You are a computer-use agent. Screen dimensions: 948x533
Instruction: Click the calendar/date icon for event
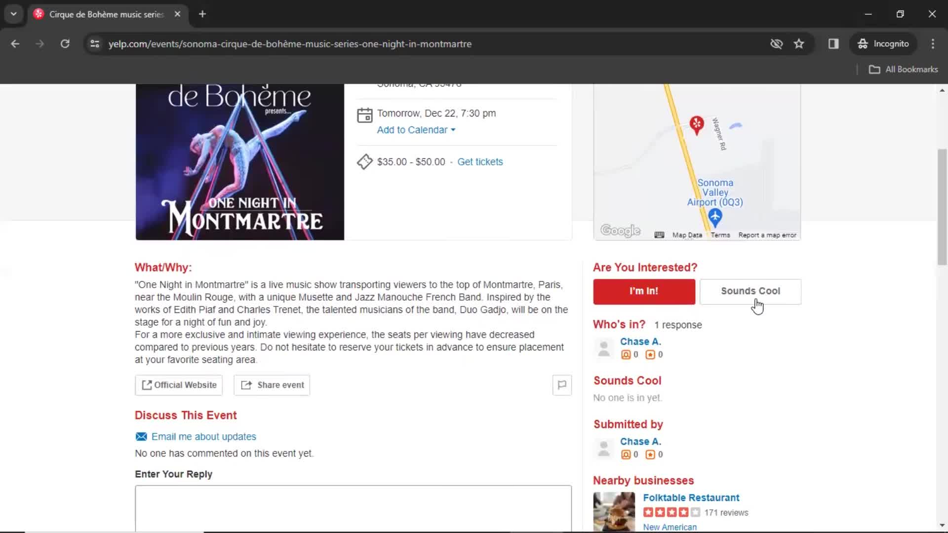click(x=364, y=115)
